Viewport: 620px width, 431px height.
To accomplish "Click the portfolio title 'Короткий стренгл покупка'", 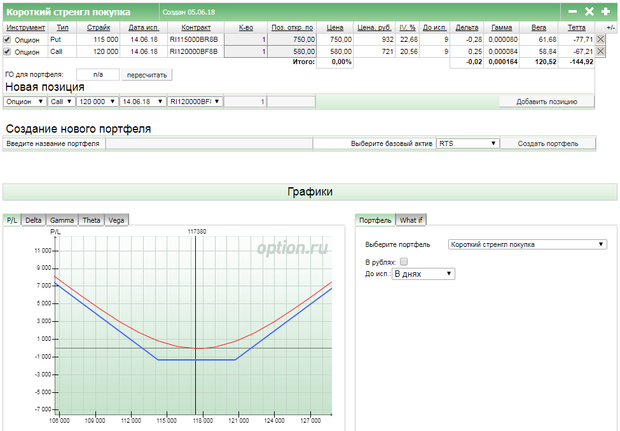I will (69, 12).
